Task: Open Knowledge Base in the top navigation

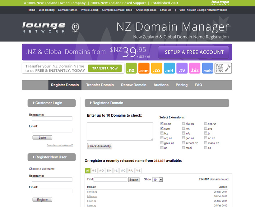Action: point(146,10)
